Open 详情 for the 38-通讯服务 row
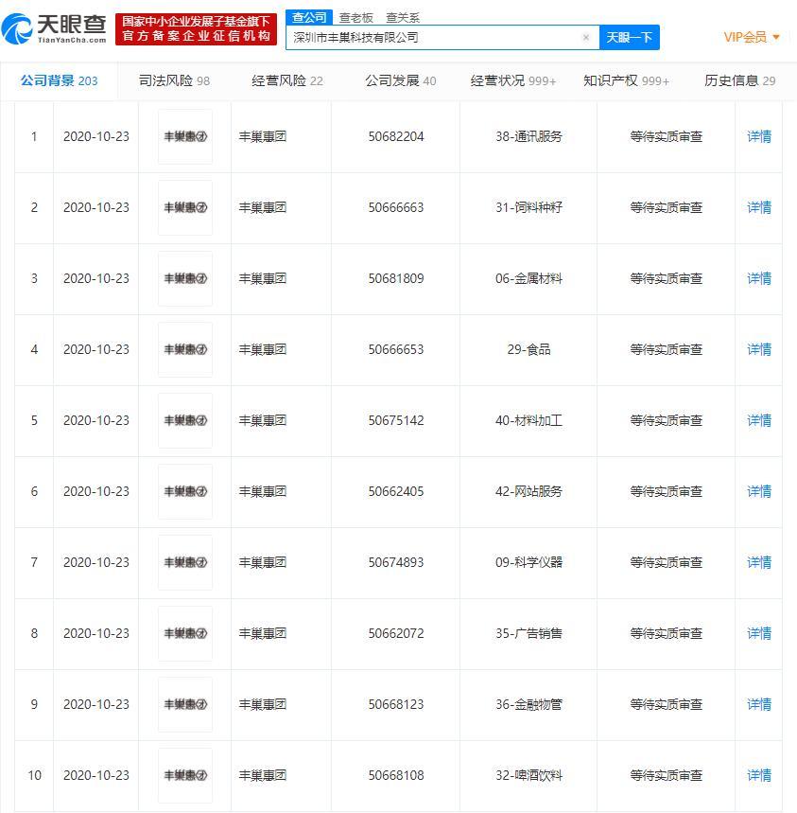Viewport: 797px width, 813px height. [x=759, y=136]
